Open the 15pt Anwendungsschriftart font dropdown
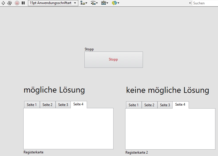The width and height of the screenshot is (218, 156). [x=53, y=3]
